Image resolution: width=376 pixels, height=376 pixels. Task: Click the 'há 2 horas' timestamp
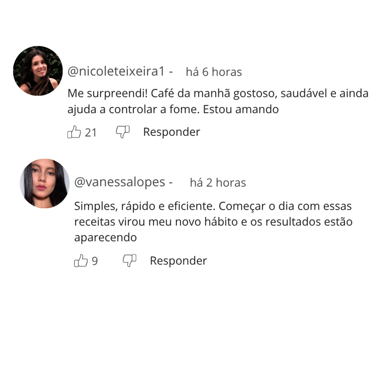tap(218, 183)
